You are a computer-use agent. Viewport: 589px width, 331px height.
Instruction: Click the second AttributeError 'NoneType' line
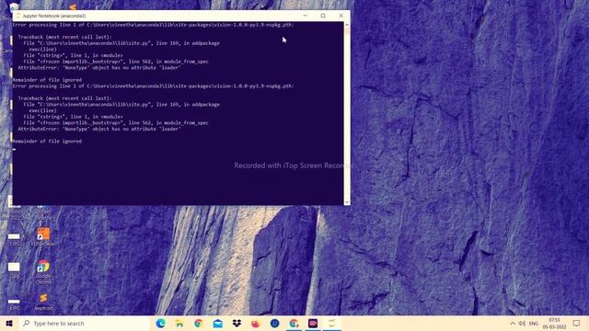pos(99,129)
